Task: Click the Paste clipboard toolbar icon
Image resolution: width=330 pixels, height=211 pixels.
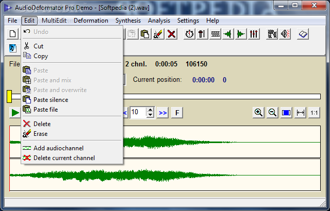Action: (145, 34)
